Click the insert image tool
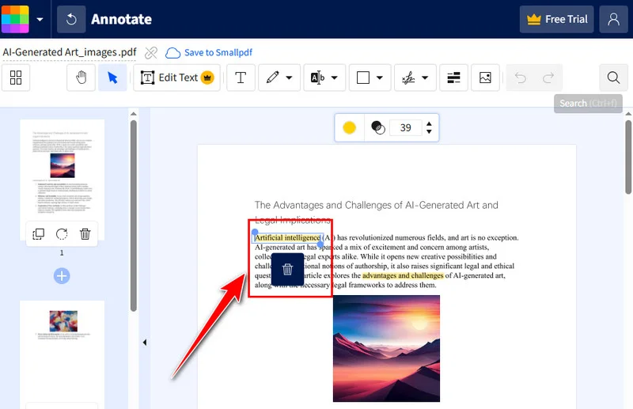The height and width of the screenshot is (409, 633). 485,78
